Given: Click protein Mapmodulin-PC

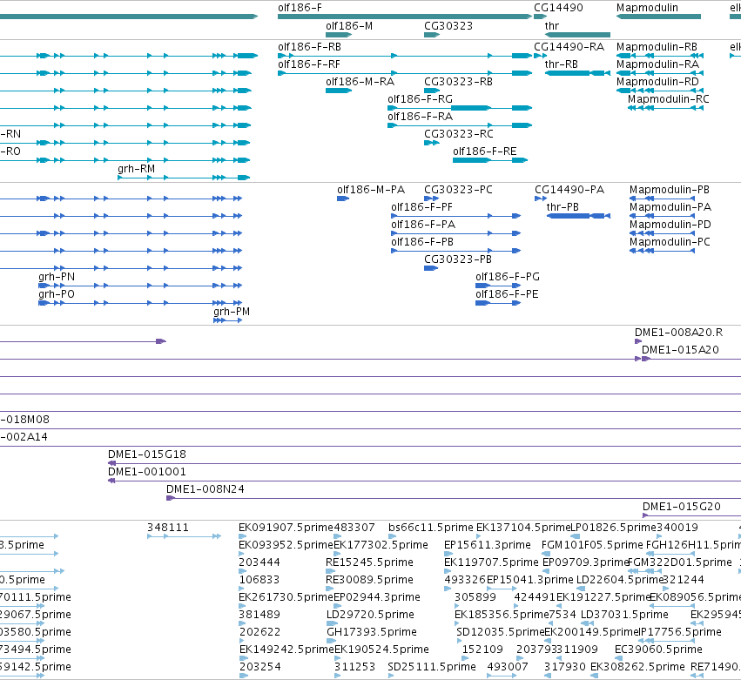Looking at the screenshot, I should pos(662,251).
